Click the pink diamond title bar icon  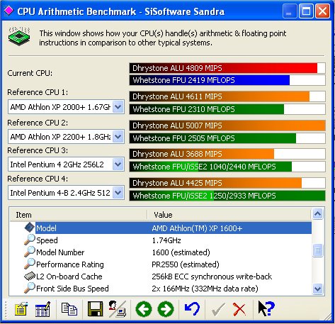pyautogui.click(x=8, y=11)
